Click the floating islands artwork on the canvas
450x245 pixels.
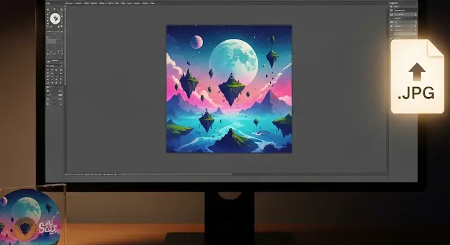coord(229,89)
